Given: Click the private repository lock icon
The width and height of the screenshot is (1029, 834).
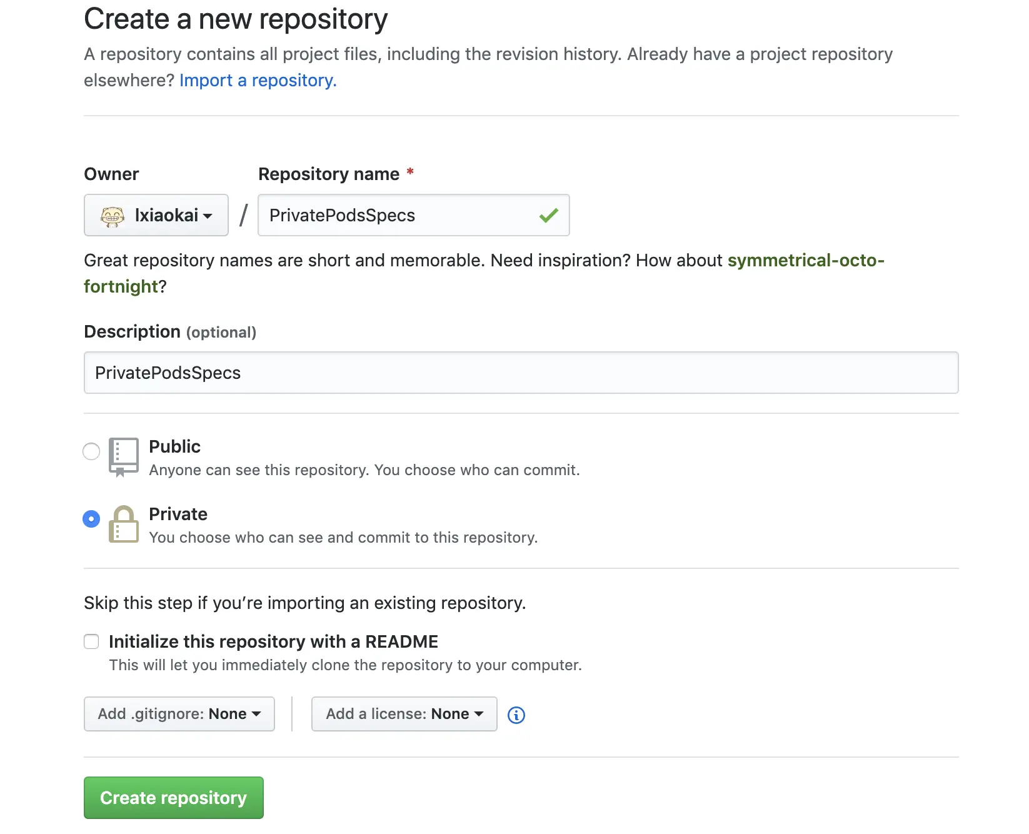Looking at the screenshot, I should coord(123,525).
